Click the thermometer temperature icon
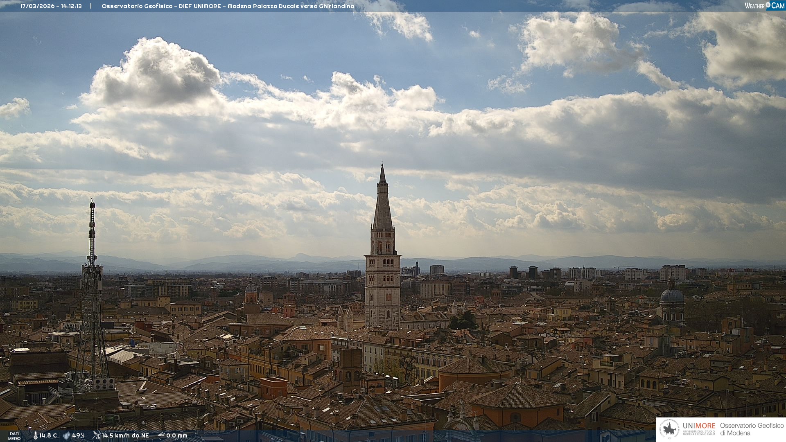 (35, 435)
